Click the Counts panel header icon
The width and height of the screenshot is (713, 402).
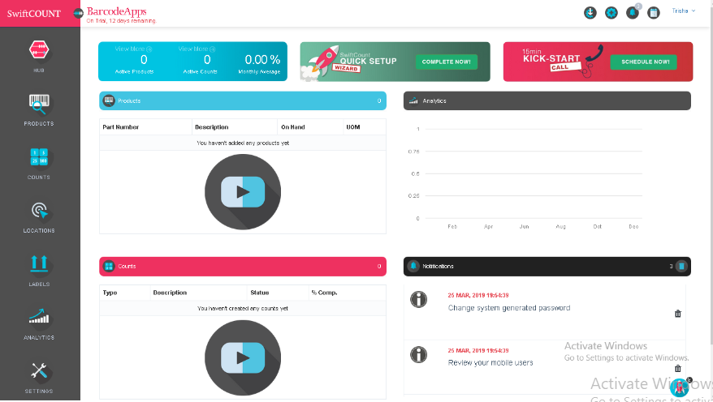click(109, 267)
